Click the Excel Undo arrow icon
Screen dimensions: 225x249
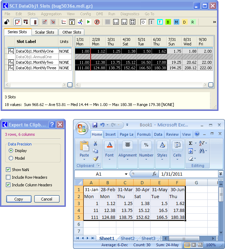[x=102, y=125]
